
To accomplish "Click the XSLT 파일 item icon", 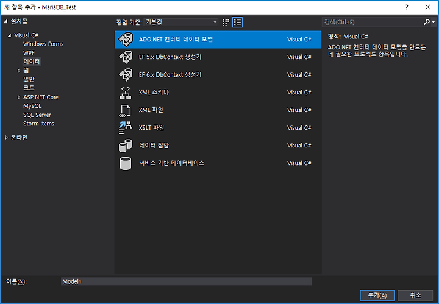I will tap(125, 128).
